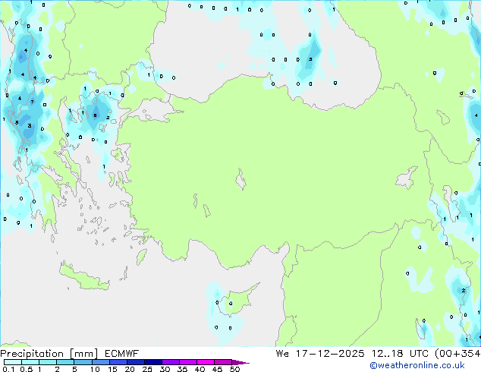Click the legend value "15"
This screenshot has height=372, width=481.
pyautogui.click(x=112, y=369)
